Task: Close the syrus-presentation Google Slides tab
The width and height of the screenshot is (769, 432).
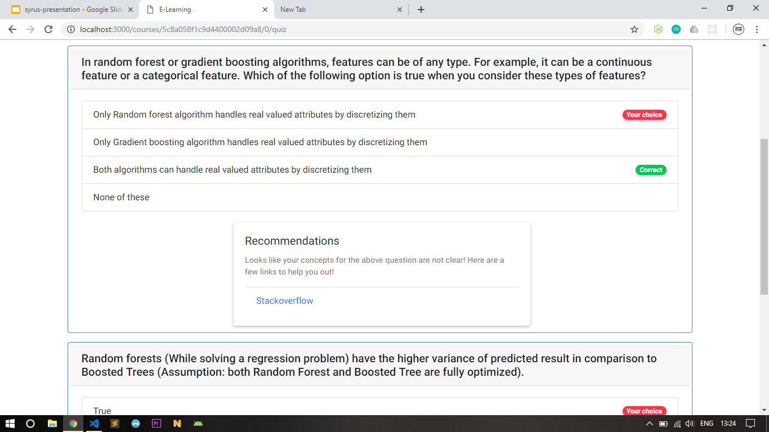Action: pyautogui.click(x=130, y=10)
